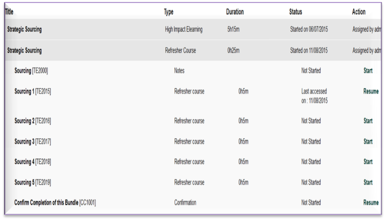
Task: Click the Sourcing 4 [TE2018] title
Action: click(33, 162)
